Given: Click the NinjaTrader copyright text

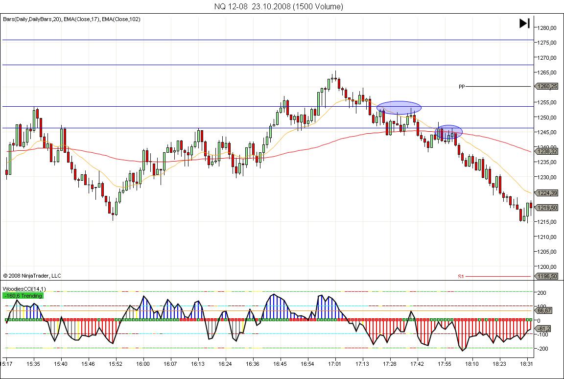Looking at the screenshot, I should coord(32,276).
